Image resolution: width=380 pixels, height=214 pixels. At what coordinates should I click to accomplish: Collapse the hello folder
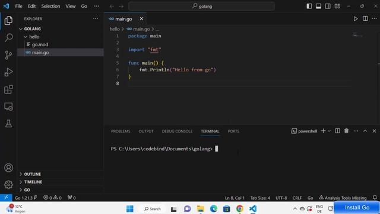tap(26, 37)
